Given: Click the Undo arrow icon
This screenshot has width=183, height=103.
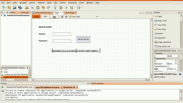Looking at the screenshot, I should coord(43,8).
